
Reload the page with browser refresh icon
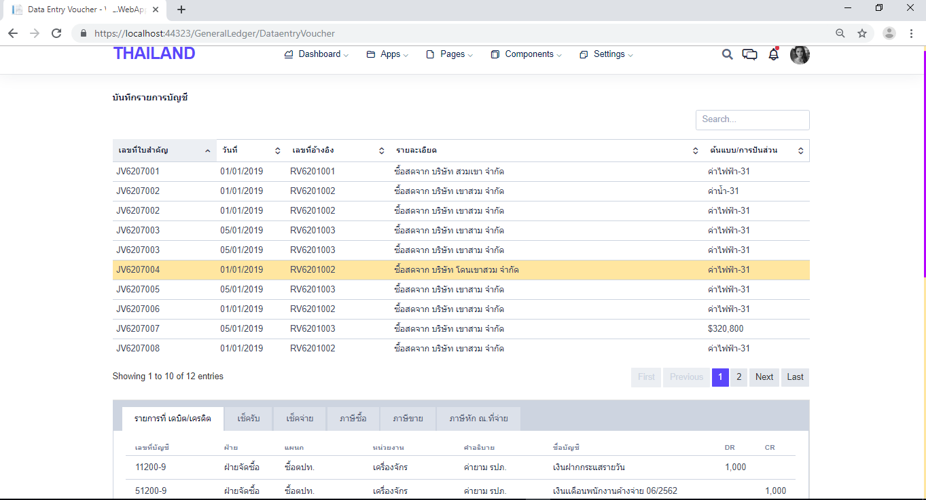(x=56, y=33)
